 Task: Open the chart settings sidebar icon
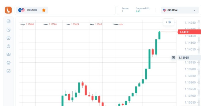[x=8, y=30]
